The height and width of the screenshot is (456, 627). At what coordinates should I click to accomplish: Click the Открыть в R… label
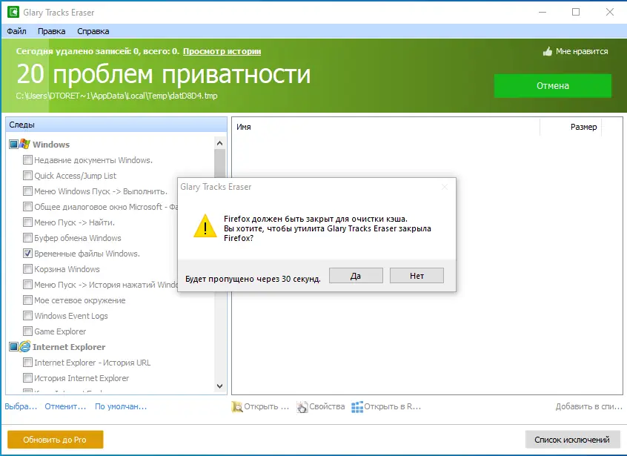coord(392,406)
